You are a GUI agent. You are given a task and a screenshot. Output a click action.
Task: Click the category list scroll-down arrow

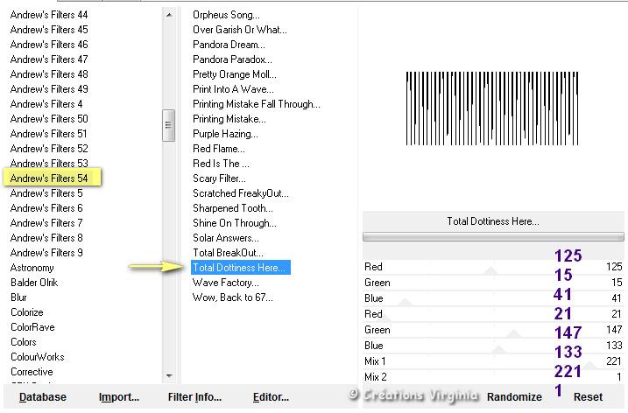coord(169,375)
